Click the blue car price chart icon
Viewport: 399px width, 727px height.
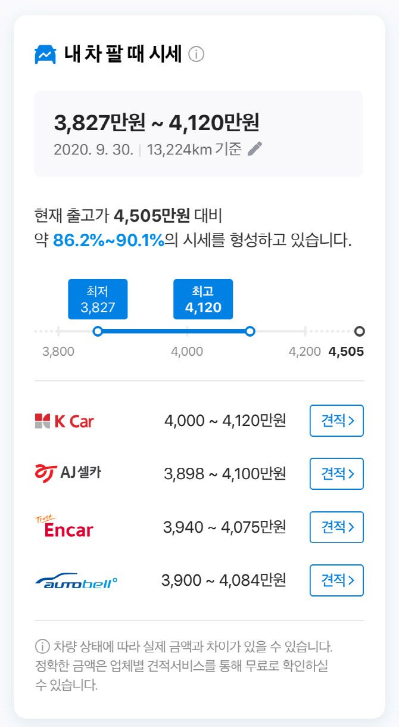(45, 55)
